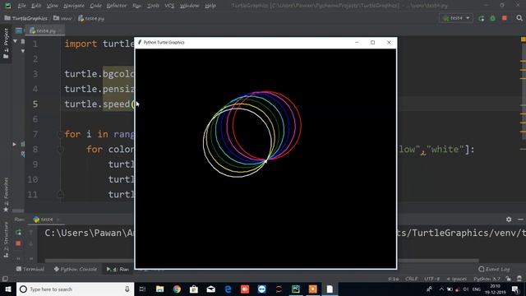Click the Rerun icon in Run panel
526x296 pixels.
tap(18, 232)
